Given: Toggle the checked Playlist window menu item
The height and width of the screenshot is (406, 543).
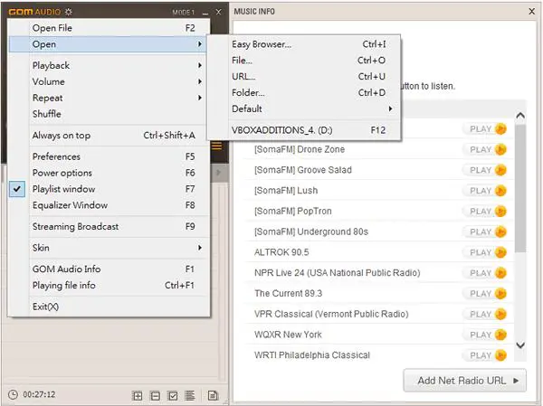Looking at the screenshot, I should 110,189.
